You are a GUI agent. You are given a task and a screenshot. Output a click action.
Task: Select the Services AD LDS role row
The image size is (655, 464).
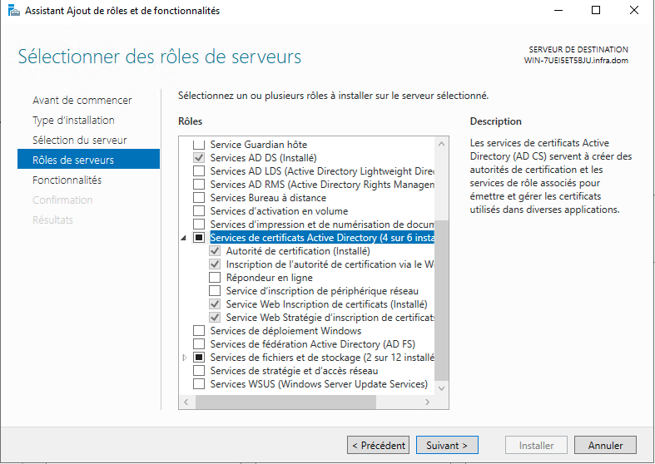point(320,171)
